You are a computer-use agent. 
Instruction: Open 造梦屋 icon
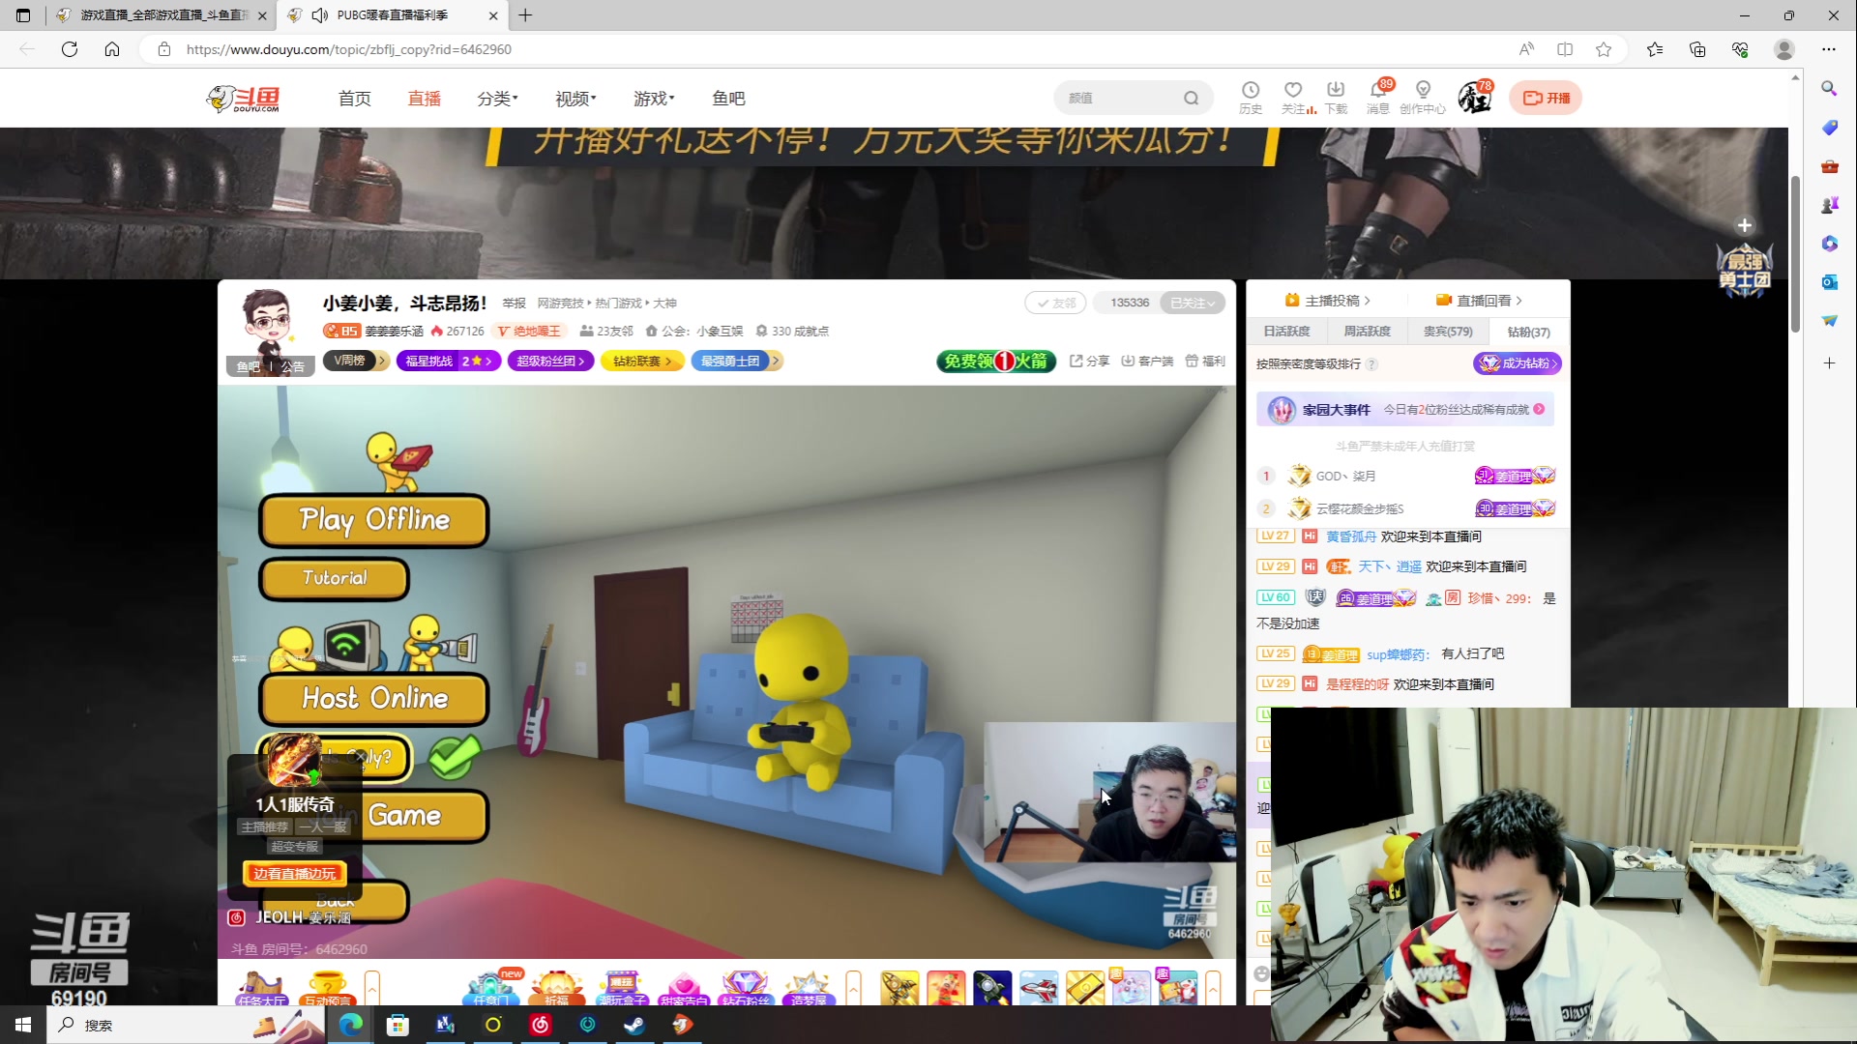pyautogui.click(x=809, y=989)
